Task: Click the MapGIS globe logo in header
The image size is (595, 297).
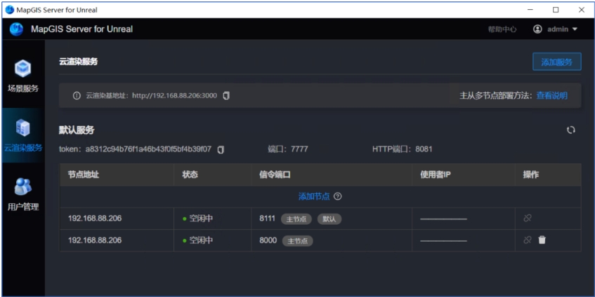Action: [16, 29]
